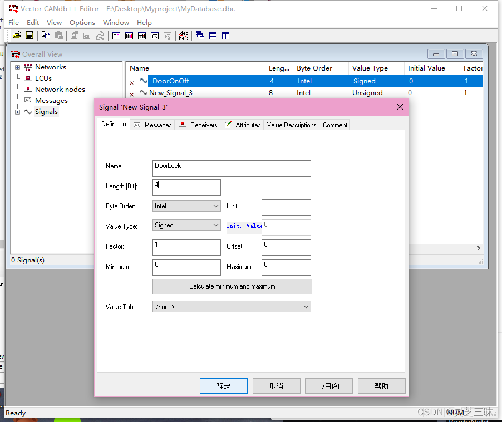Open the Window menu

coord(116,23)
